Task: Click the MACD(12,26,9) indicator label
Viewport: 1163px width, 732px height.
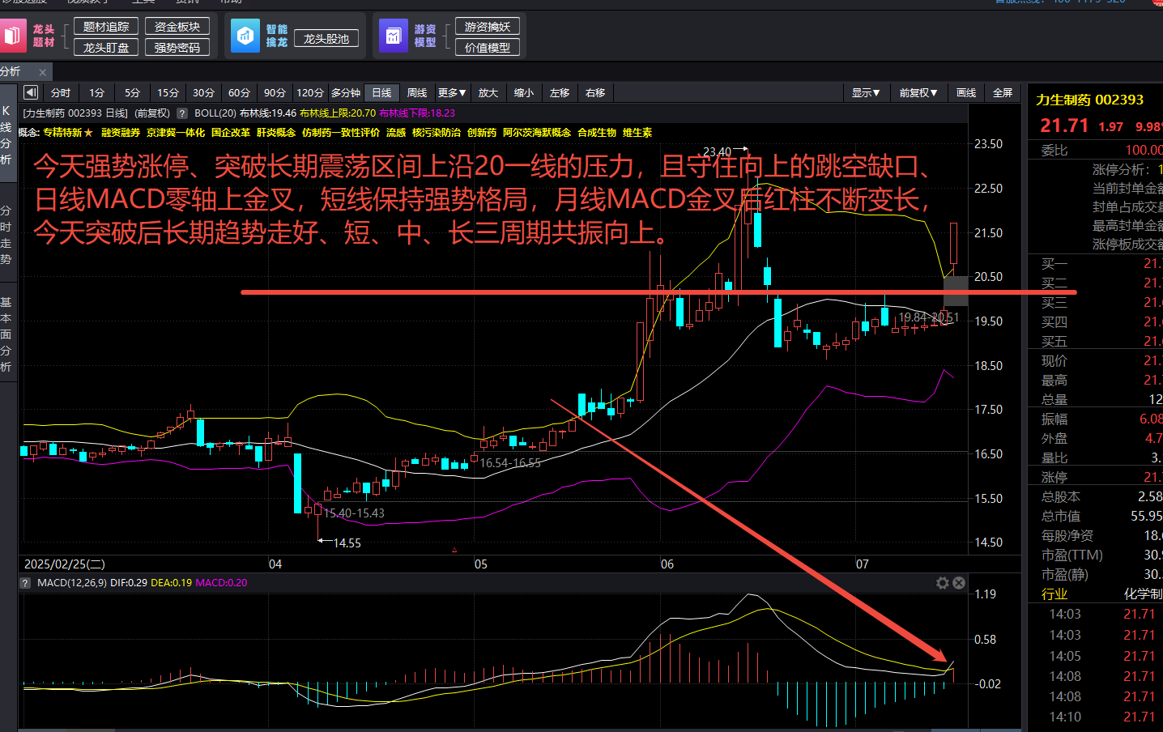Action: point(72,583)
